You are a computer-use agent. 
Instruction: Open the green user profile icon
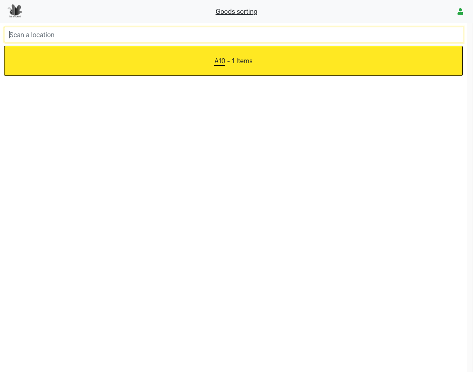[x=460, y=11]
